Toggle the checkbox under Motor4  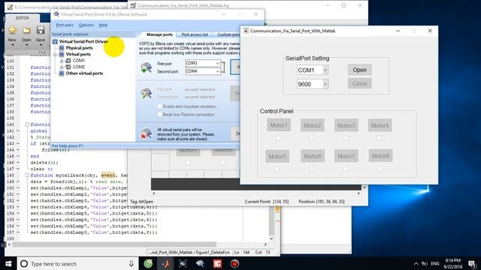pos(380,138)
